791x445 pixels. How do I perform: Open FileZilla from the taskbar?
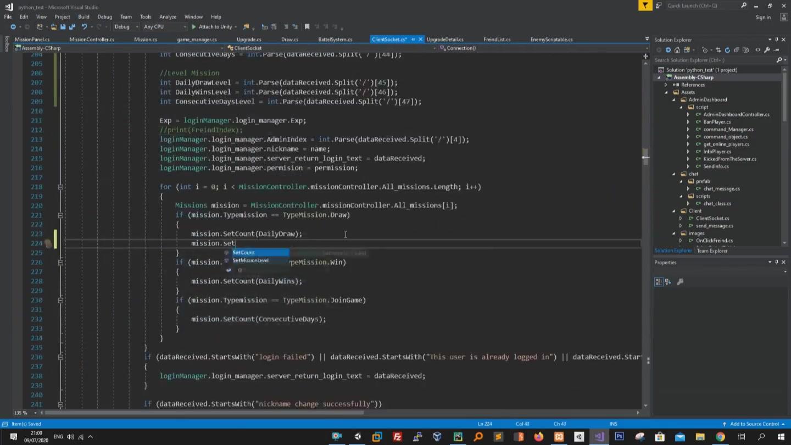pos(397,437)
